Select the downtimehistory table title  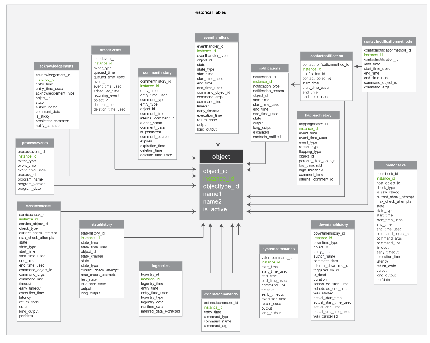(x=333, y=224)
